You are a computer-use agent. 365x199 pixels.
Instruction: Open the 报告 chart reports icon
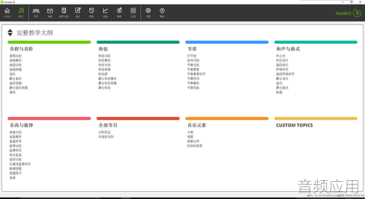105,13
